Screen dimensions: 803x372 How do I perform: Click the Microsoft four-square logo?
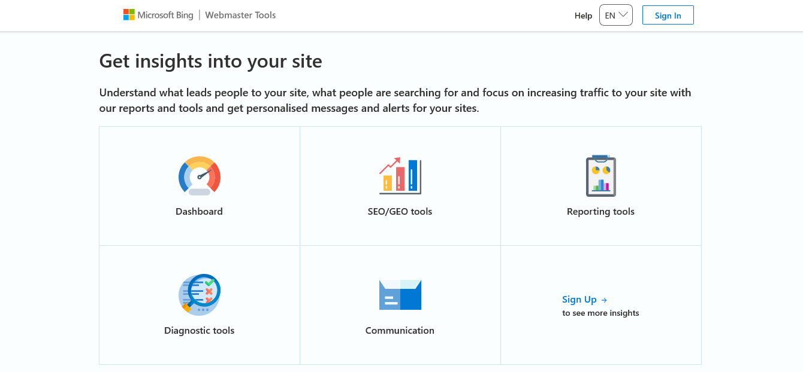[129, 15]
